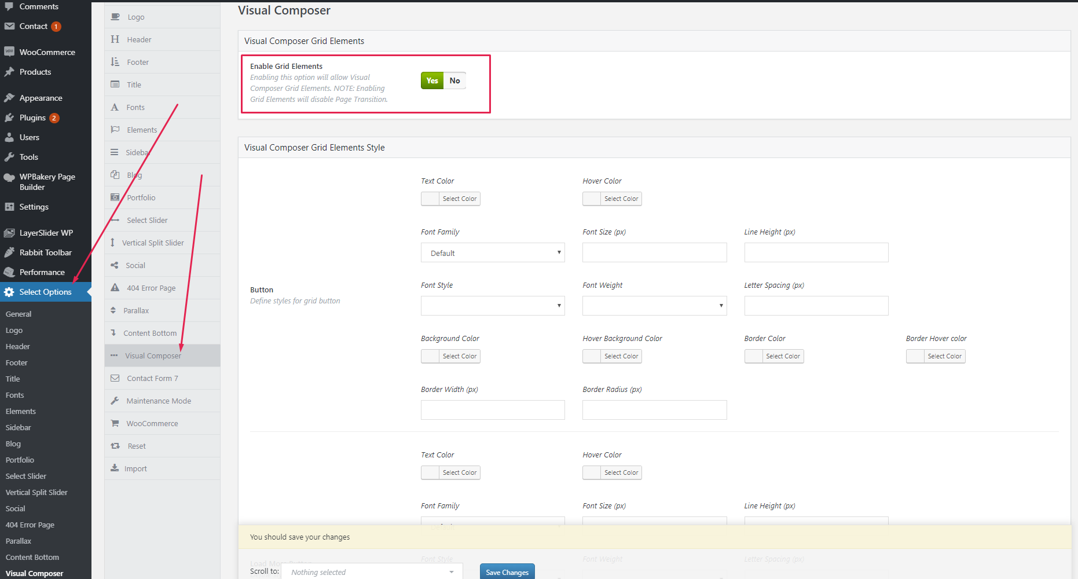Open WPBakery Page Builder menu
1078x579 pixels.
coord(46,182)
